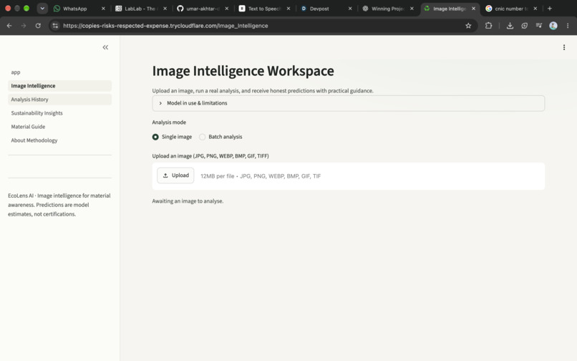Close the Winning Projects tab

(412, 9)
